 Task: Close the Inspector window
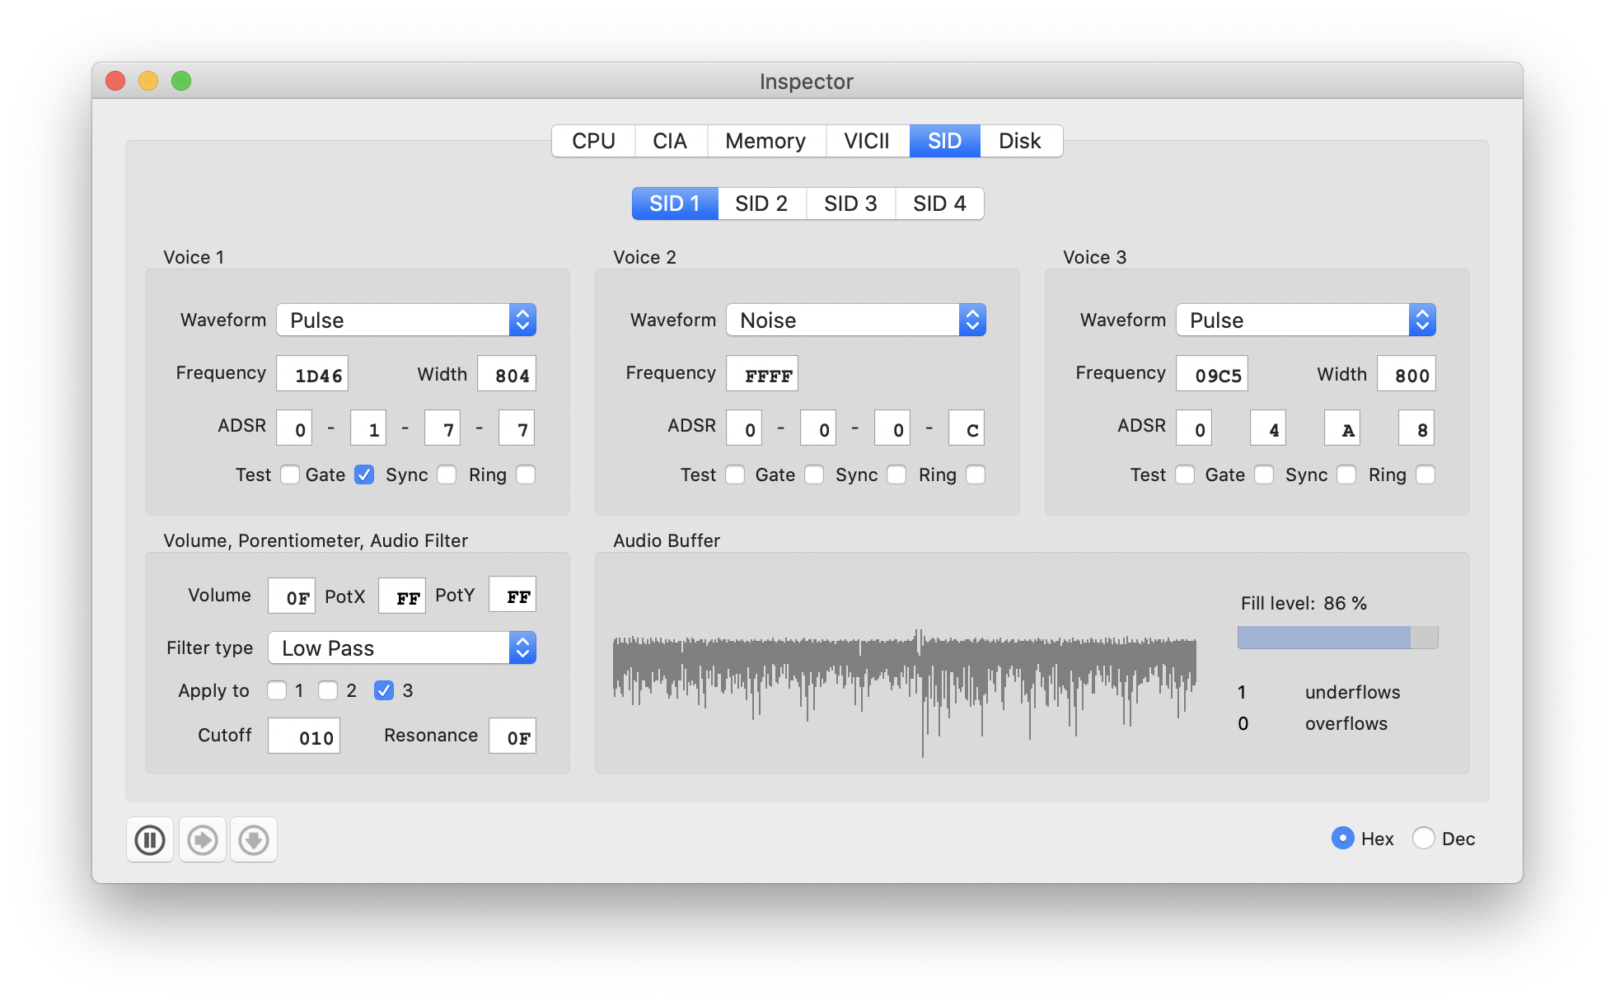(x=115, y=81)
